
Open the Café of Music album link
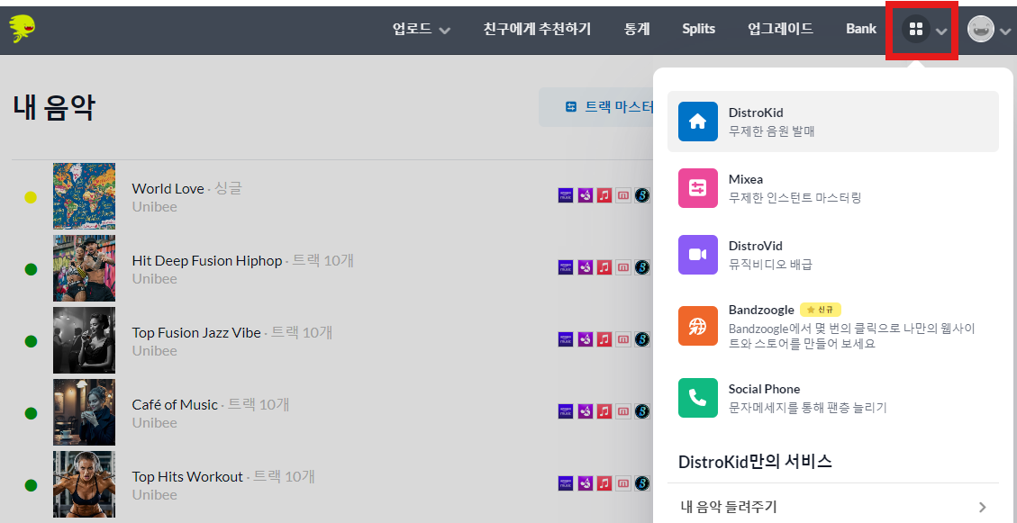point(175,404)
